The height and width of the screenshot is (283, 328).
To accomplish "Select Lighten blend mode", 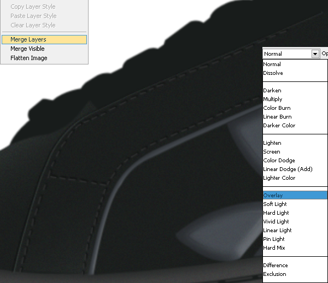I will tap(295, 143).
